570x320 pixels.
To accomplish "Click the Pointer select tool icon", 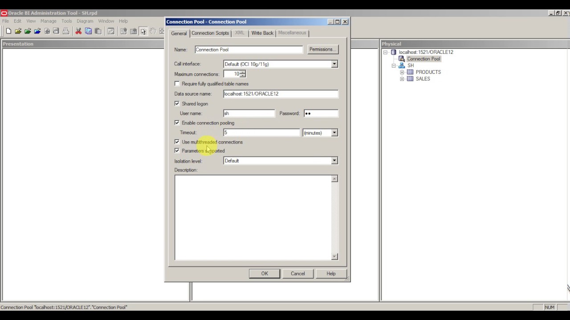I will pyautogui.click(x=143, y=31).
